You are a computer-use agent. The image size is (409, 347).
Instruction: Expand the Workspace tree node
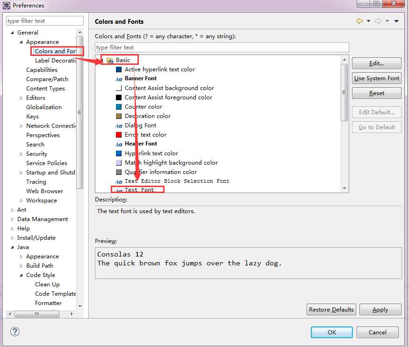coord(21,201)
